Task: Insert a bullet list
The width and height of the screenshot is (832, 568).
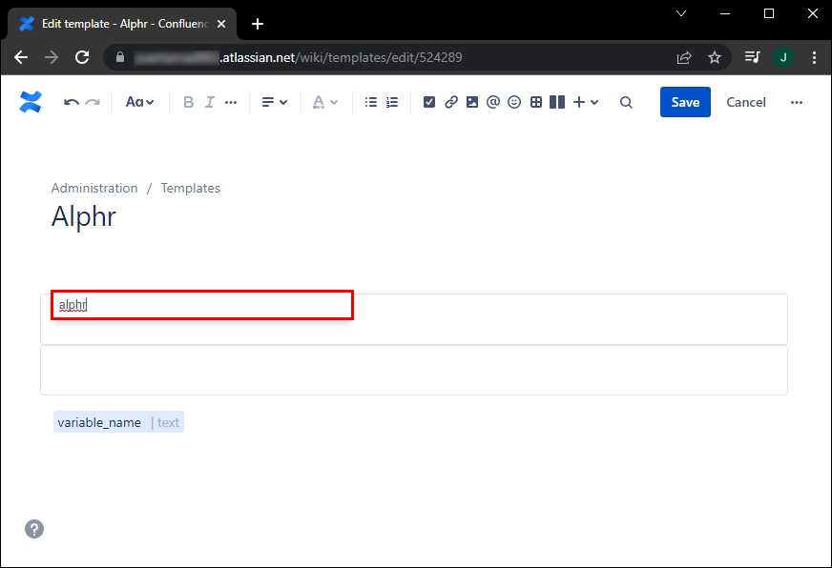Action: point(371,102)
